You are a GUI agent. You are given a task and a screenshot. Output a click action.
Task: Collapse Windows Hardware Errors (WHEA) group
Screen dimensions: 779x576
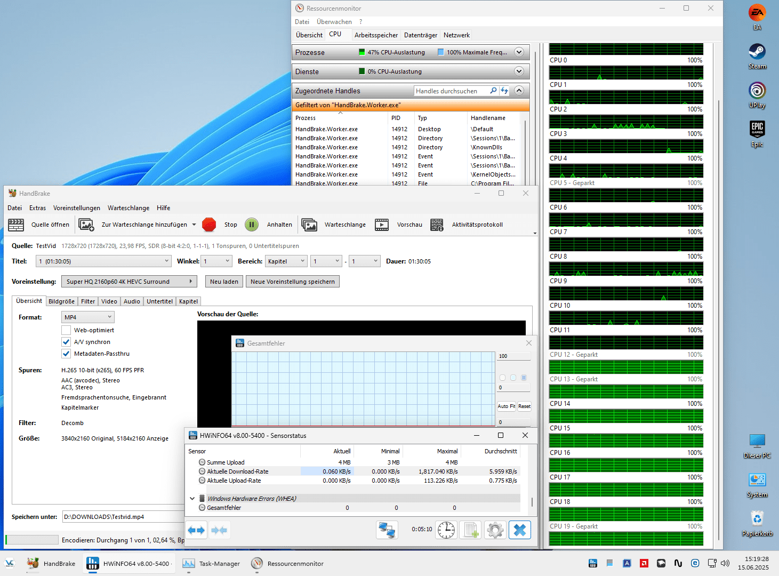pos(192,499)
